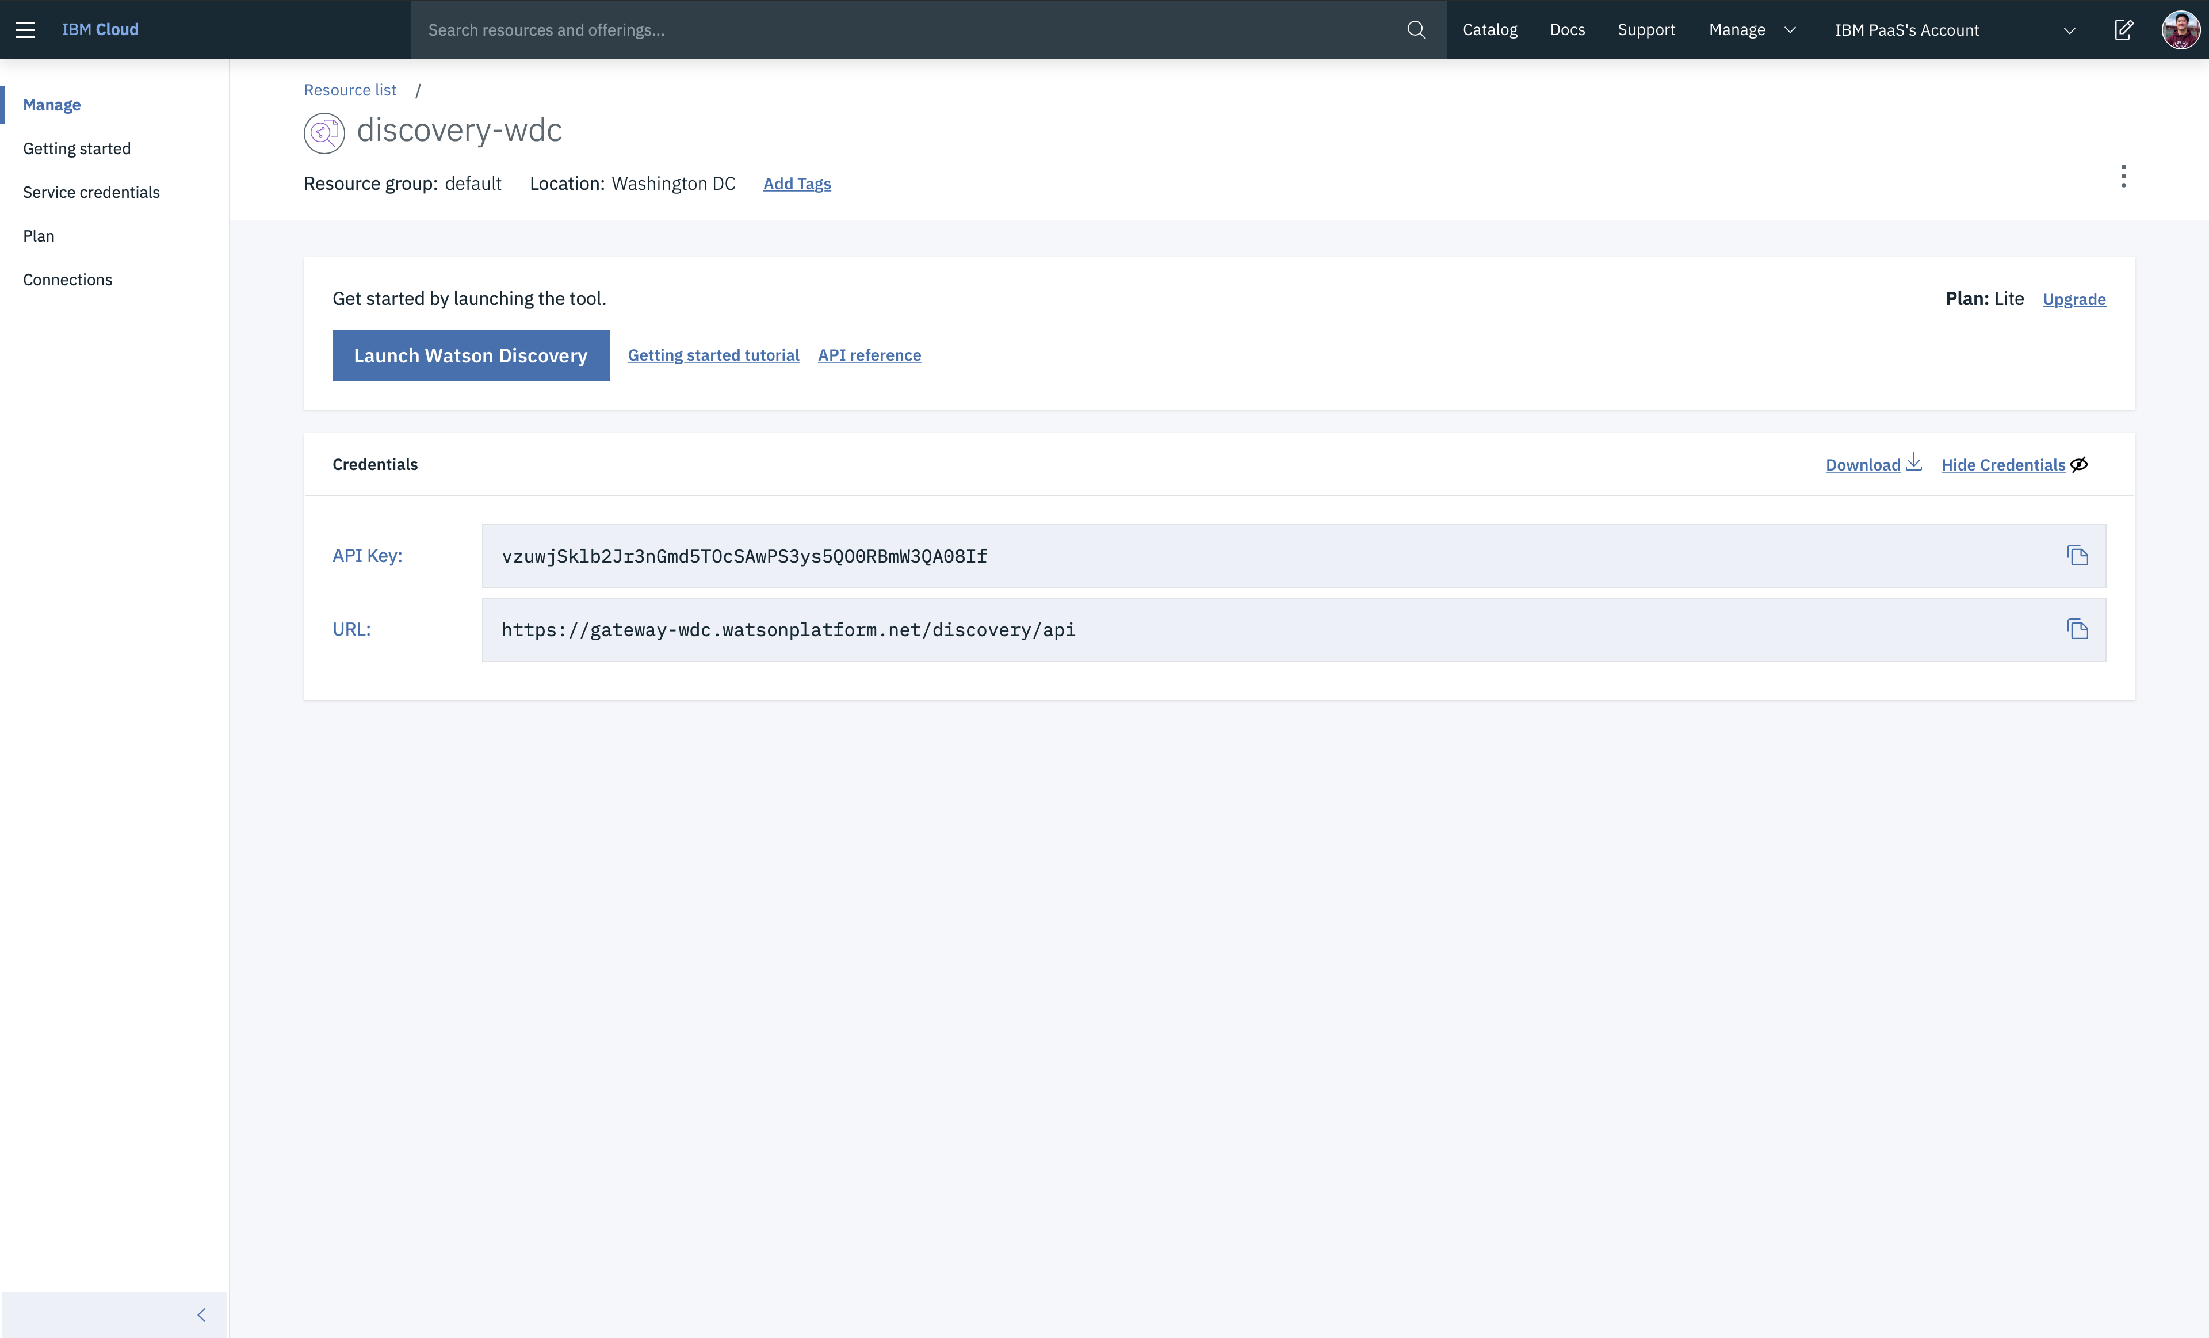Click Add Tags link

[796, 184]
